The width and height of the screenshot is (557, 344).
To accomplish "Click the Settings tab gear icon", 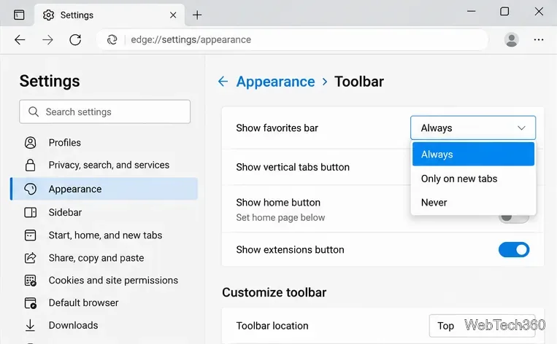I will pos(48,15).
